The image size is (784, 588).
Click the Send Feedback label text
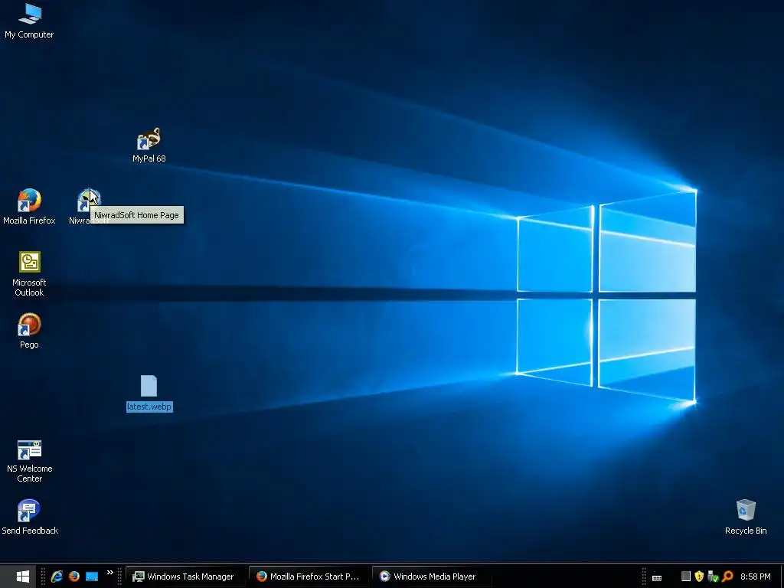(30, 531)
